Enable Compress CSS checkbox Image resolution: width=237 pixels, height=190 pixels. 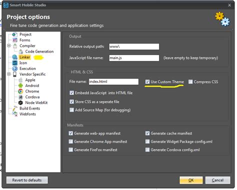coord(190,81)
